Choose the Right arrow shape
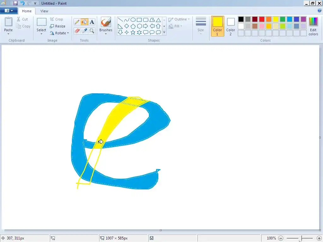323x242 pixels. pyautogui.click(x=146, y=26)
